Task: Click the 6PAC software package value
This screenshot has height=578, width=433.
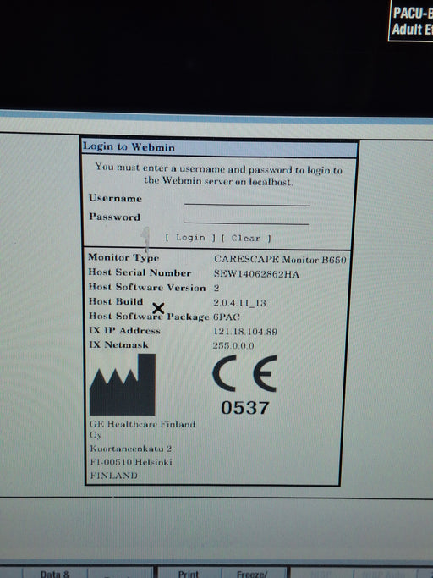Action: (x=227, y=317)
